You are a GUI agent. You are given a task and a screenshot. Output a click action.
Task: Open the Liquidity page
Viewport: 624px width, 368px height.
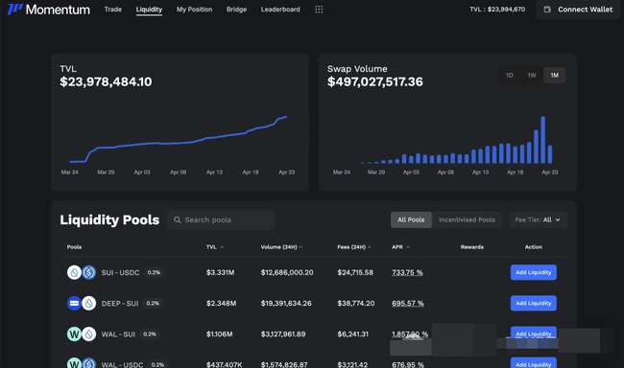click(x=149, y=10)
